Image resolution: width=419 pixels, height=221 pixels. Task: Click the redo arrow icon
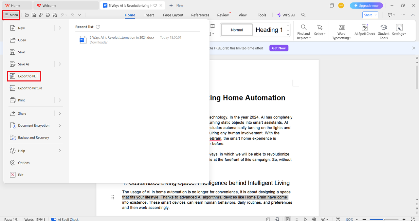click(x=73, y=15)
